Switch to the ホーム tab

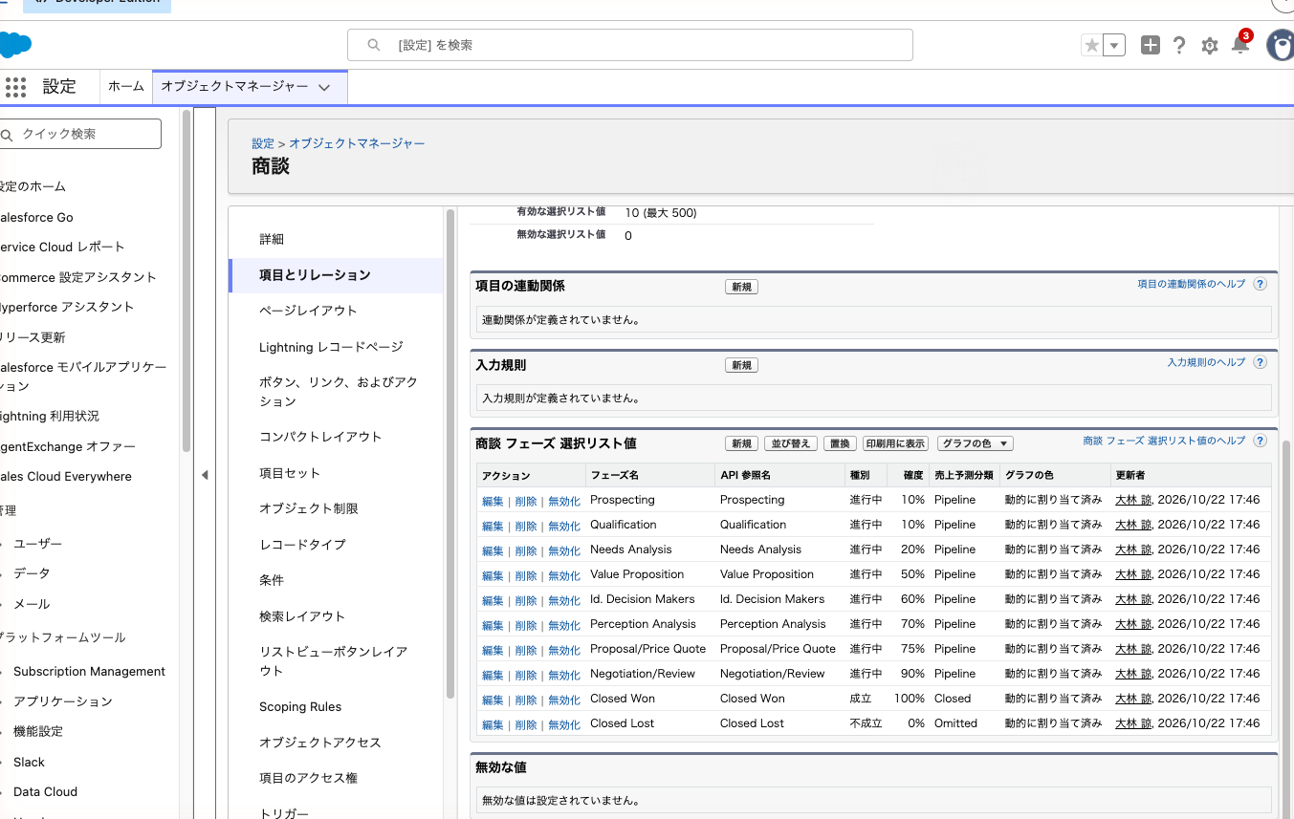tap(126, 86)
